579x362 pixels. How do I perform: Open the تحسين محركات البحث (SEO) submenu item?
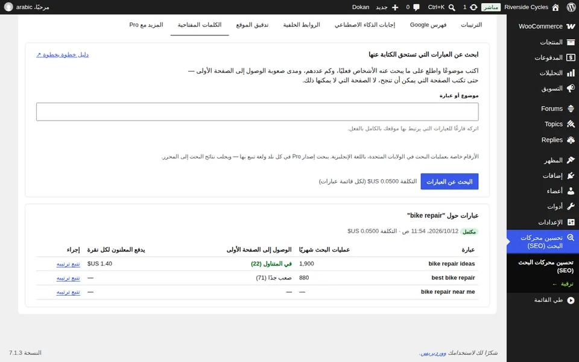click(x=545, y=266)
